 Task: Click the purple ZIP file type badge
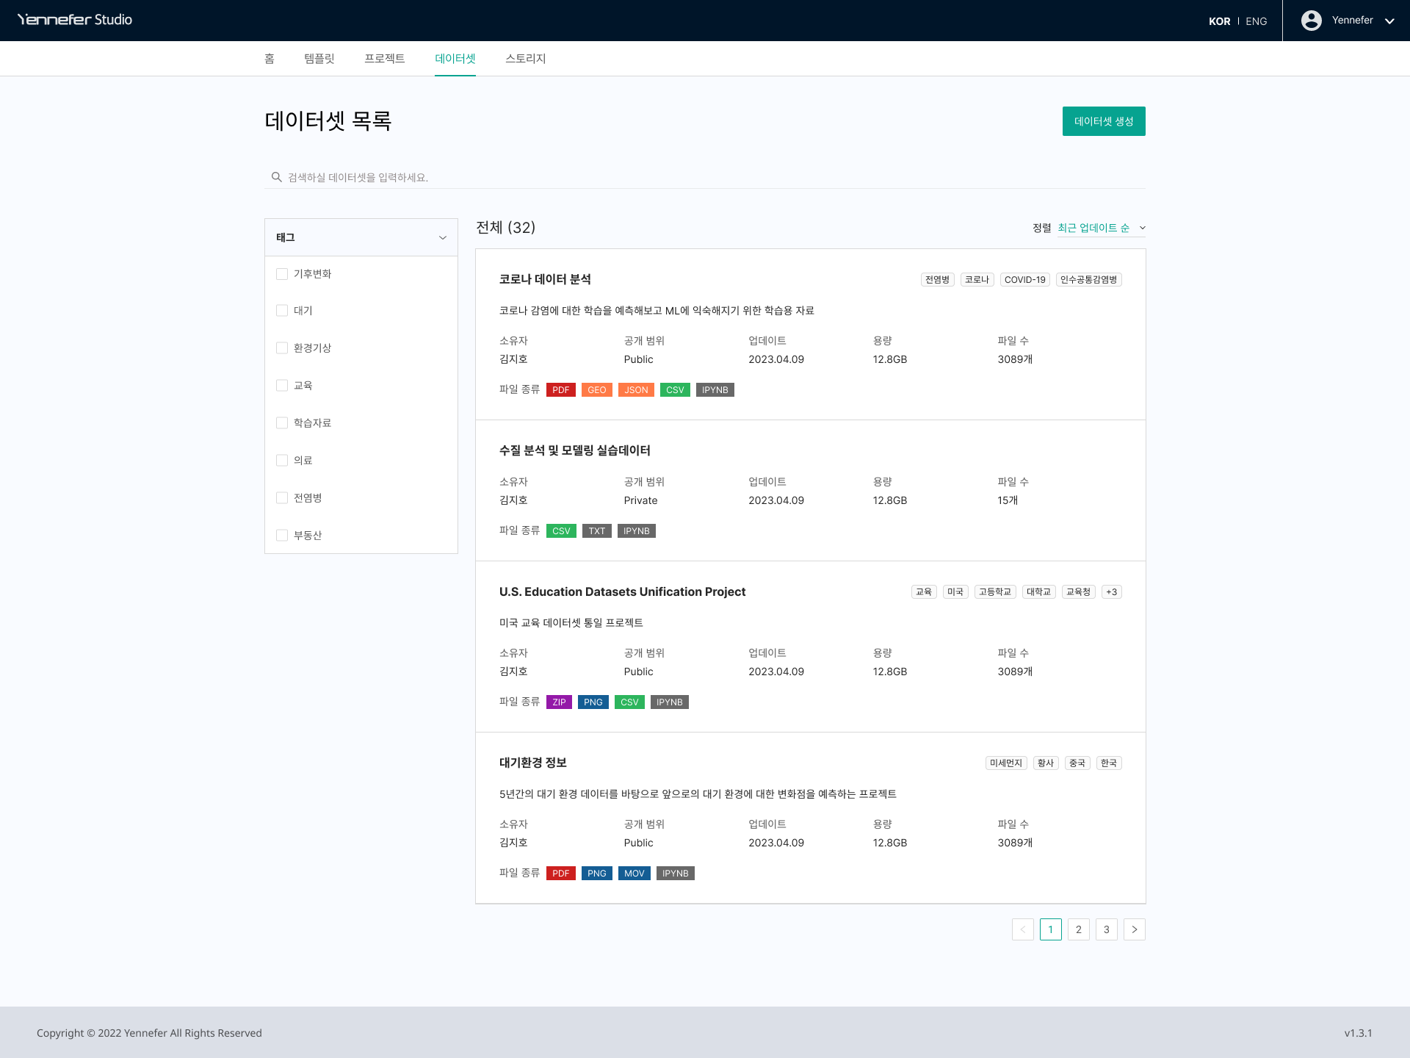tap(559, 702)
